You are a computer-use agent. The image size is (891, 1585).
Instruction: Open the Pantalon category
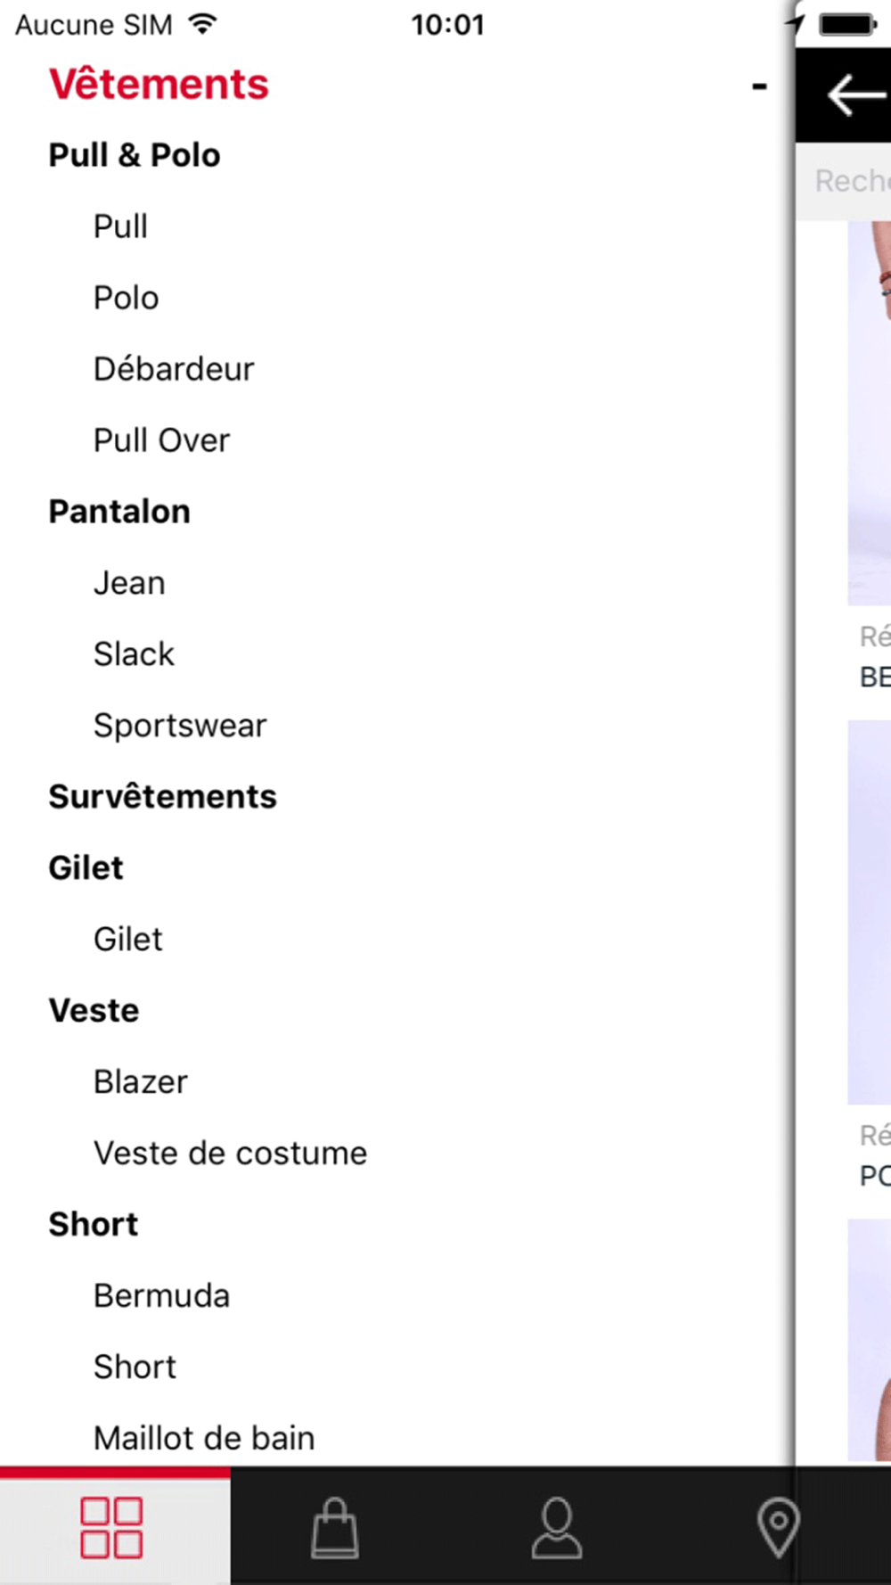click(x=119, y=512)
